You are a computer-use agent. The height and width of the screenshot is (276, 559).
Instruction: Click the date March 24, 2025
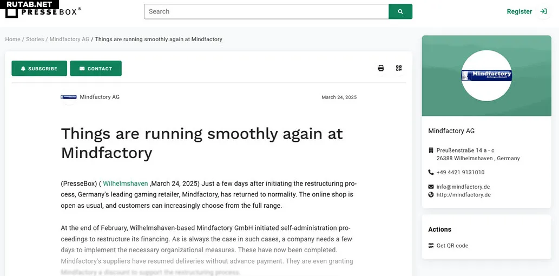pyautogui.click(x=339, y=97)
